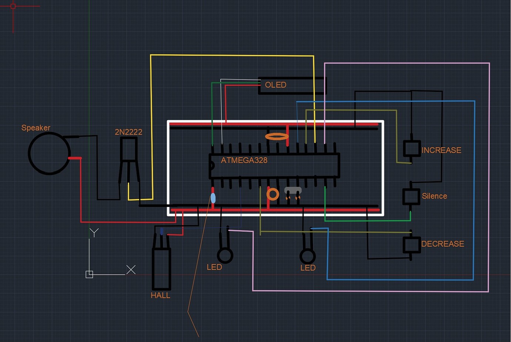
Task: Click the ATMEGA328 label text
Action: [244, 160]
